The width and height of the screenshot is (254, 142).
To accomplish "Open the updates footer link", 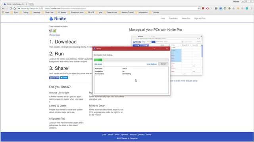I will (x=124, y=135).
